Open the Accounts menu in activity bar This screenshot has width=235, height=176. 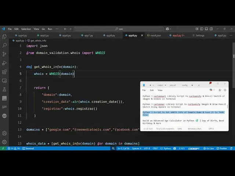point(4,133)
